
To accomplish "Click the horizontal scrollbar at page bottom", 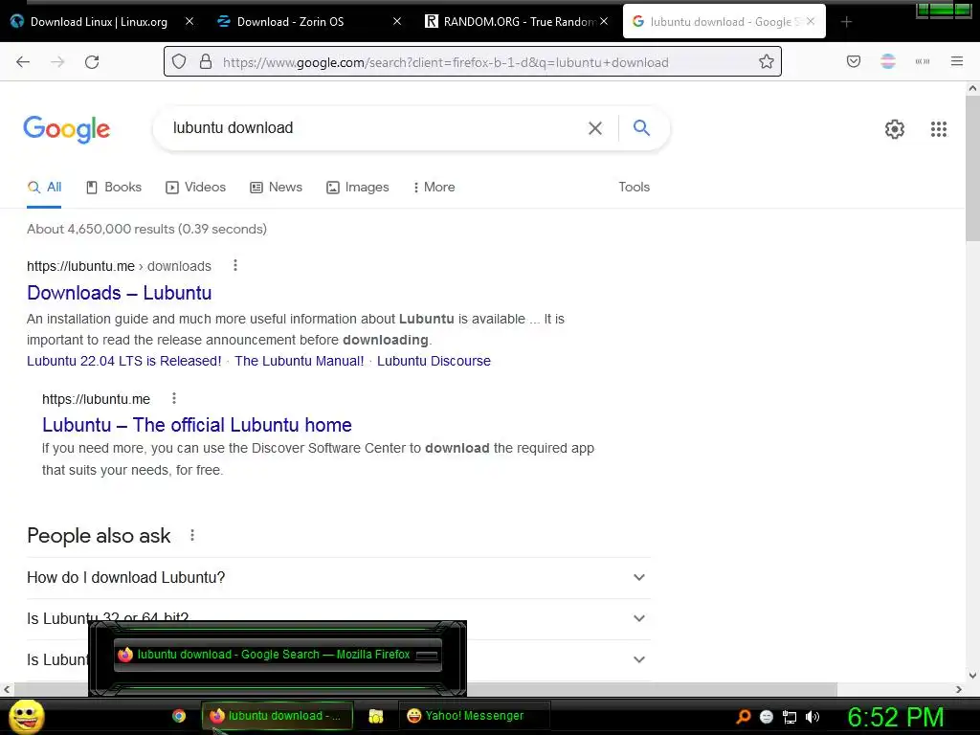I will click(x=425, y=689).
